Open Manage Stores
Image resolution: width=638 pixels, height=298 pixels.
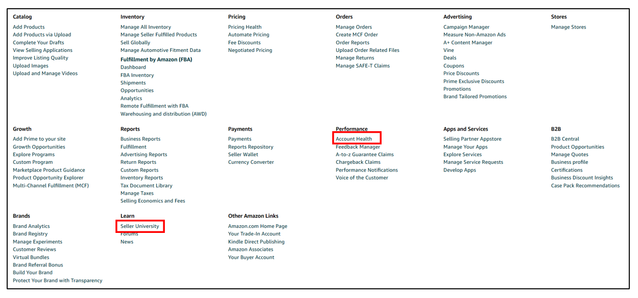568,27
